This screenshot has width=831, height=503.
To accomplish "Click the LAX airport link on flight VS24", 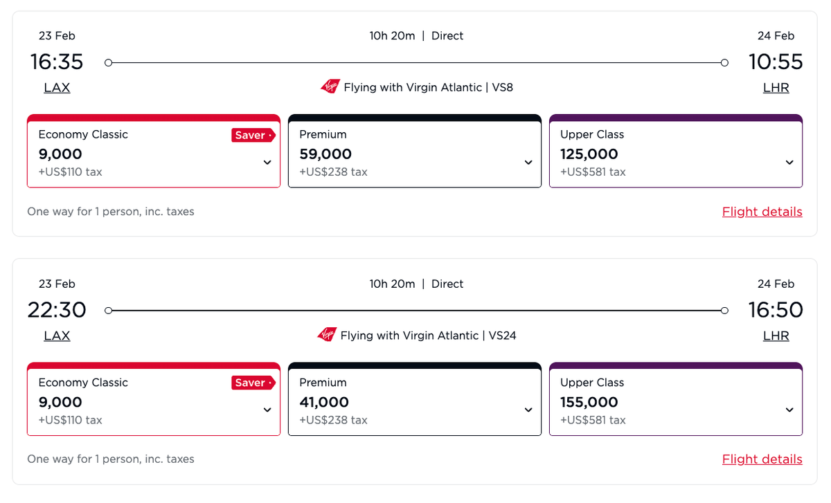I will 57,336.
